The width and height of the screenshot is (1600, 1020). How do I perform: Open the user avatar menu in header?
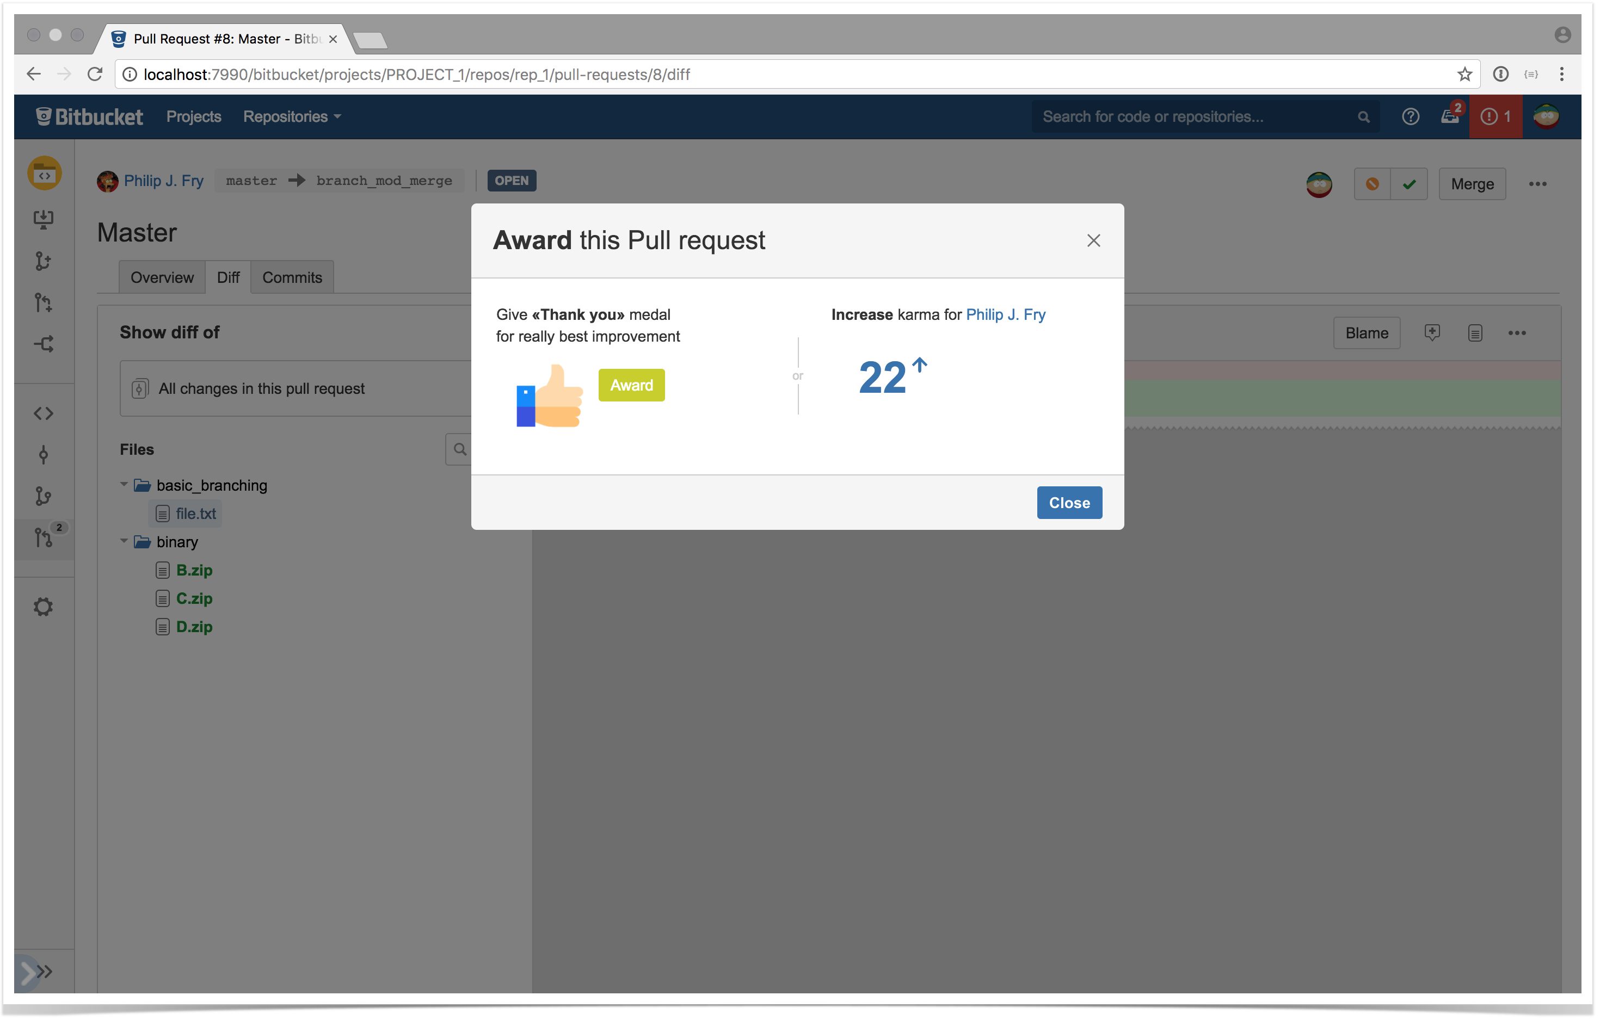1546,117
